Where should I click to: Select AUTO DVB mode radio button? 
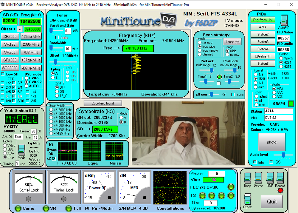click(x=27, y=86)
